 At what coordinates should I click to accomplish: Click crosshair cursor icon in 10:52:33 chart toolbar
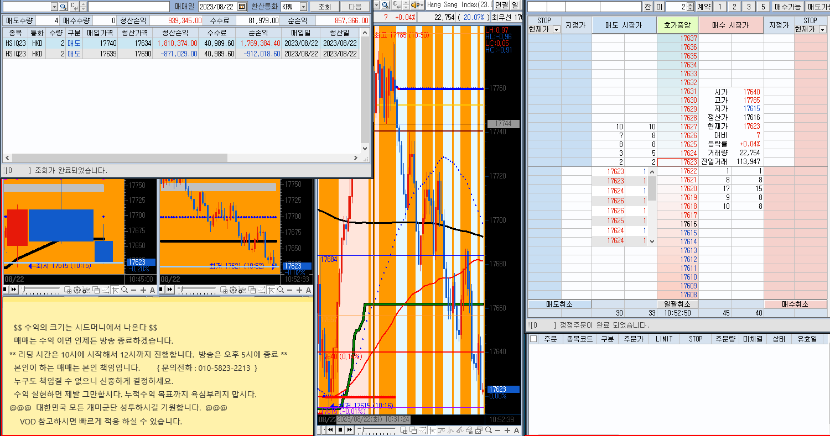coord(271,290)
